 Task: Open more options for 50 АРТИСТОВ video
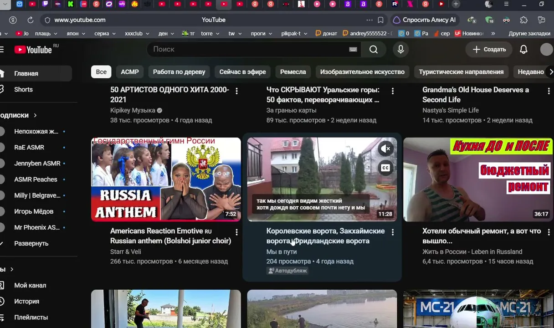[x=236, y=91]
